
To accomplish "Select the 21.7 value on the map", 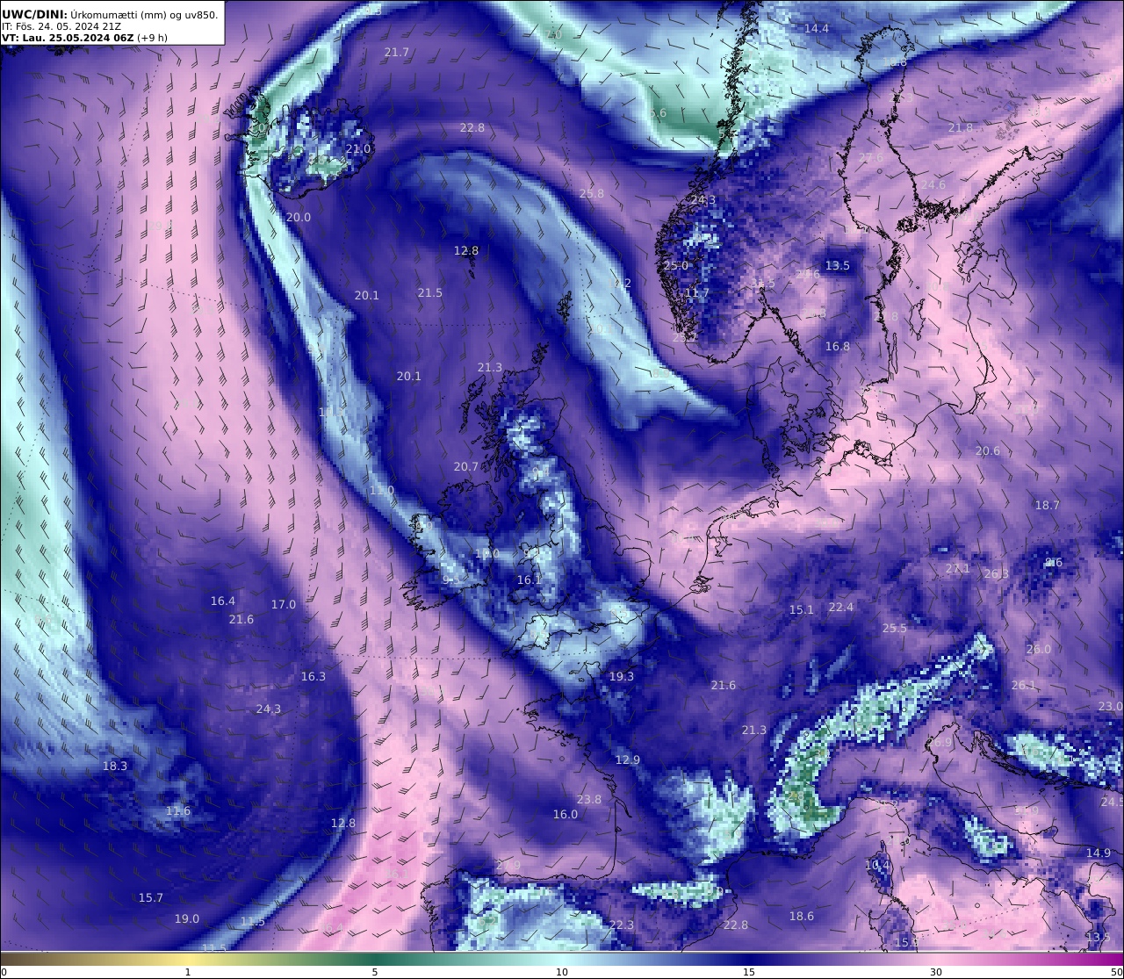I will (397, 53).
